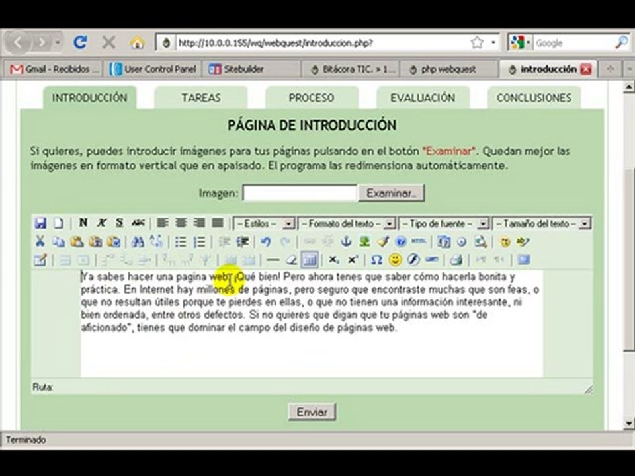Insert the current date with the calendar icon

(443, 242)
